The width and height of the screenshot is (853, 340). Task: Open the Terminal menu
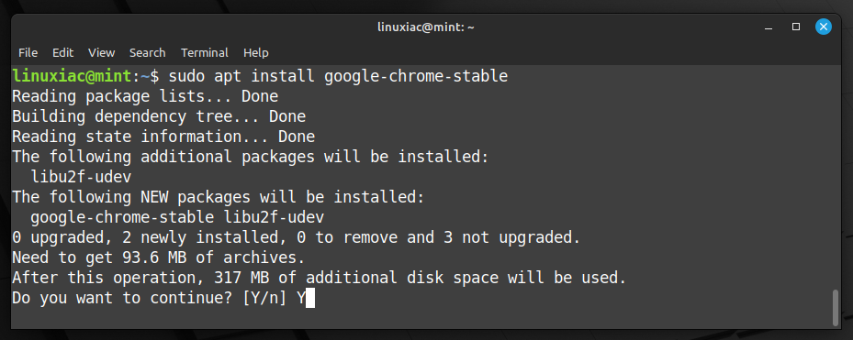point(205,52)
